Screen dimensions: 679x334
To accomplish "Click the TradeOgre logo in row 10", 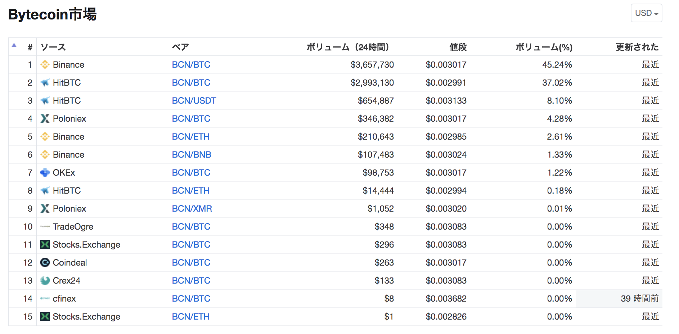I will (x=45, y=227).
